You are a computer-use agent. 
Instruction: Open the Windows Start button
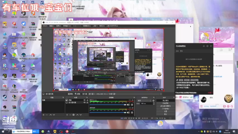[3, 131]
